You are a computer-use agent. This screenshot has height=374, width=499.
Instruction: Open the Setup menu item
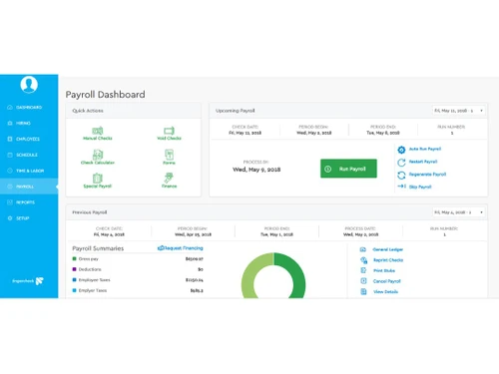[29, 218]
